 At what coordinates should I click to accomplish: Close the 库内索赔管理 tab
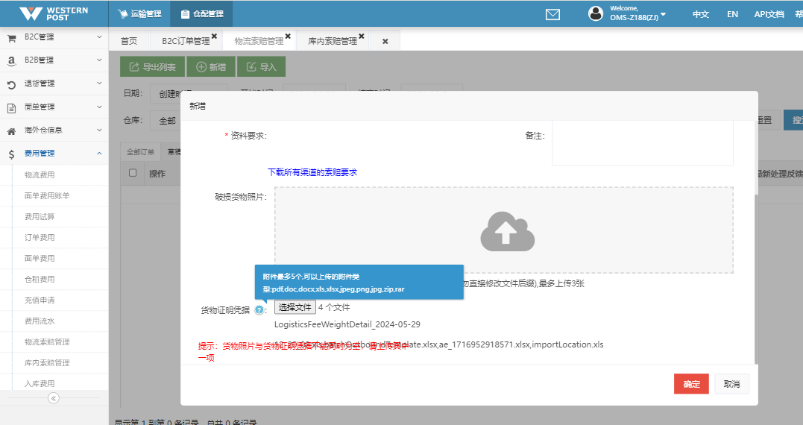(x=362, y=37)
